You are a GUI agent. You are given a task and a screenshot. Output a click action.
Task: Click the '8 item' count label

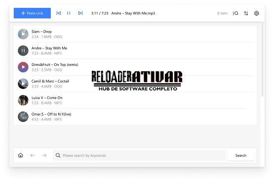[222, 13]
